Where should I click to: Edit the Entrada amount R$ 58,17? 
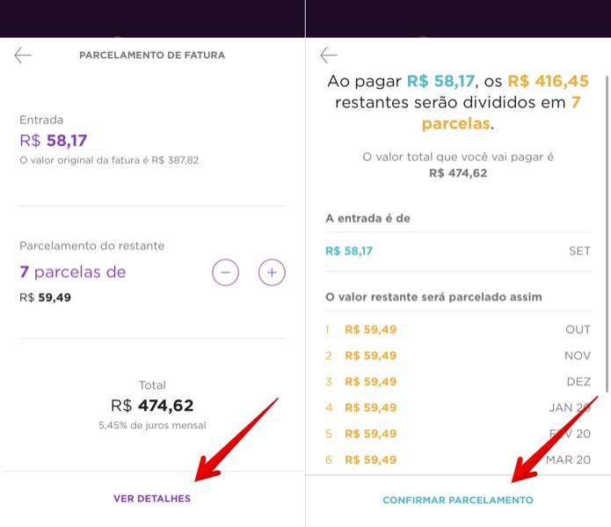tap(54, 141)
